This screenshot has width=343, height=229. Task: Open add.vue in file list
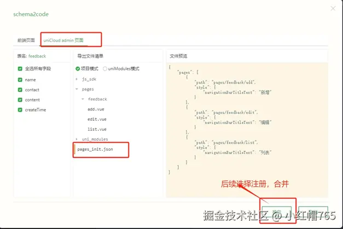click(x=96, y=109)
